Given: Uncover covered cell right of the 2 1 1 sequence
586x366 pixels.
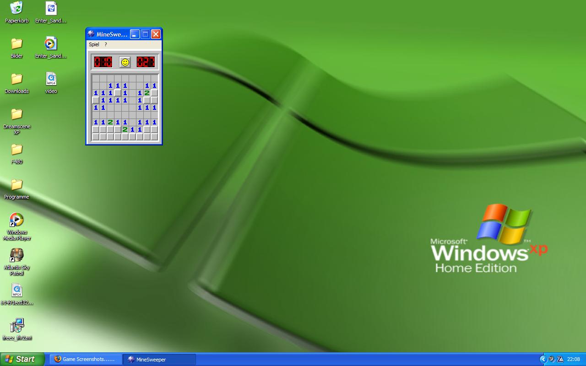Looking at the screenshot, I should click(x=147, y=129).
